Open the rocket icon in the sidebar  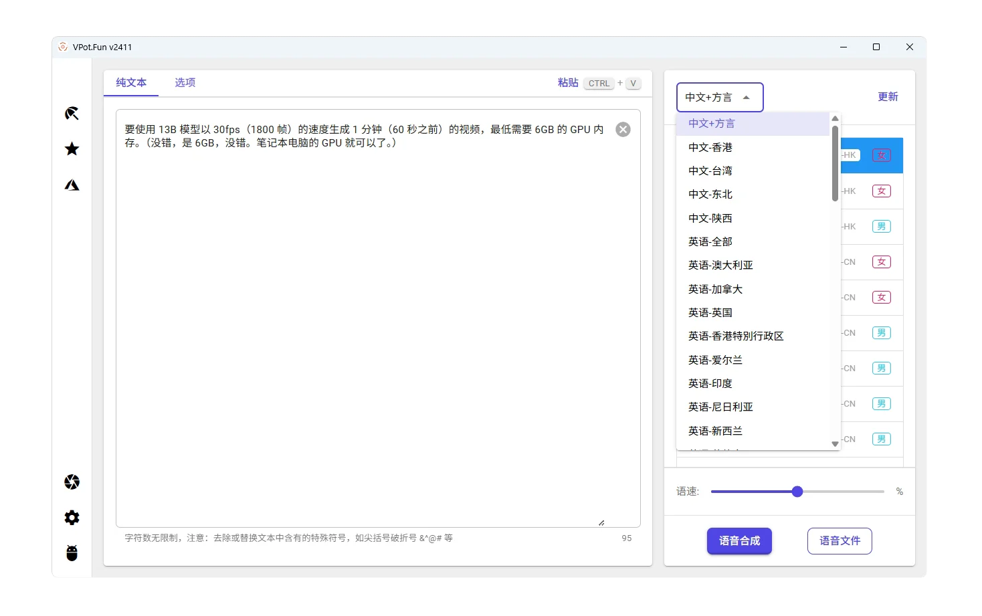(x=72, y=113)
